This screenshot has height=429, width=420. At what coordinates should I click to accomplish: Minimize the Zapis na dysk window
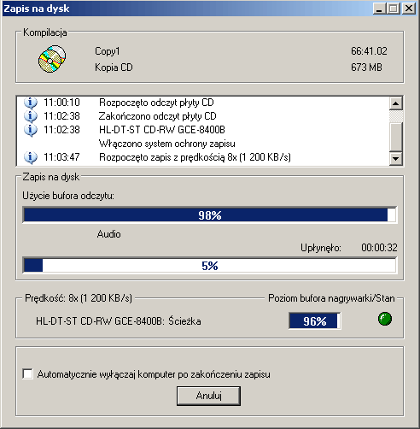coord(379,9)
